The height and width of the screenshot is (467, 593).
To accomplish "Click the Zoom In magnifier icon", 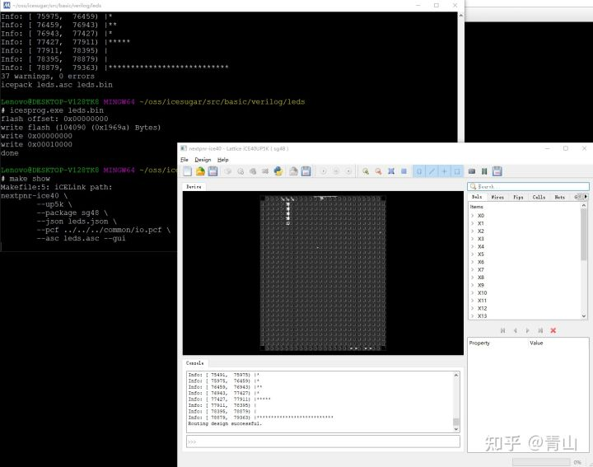I will (365, 171).
